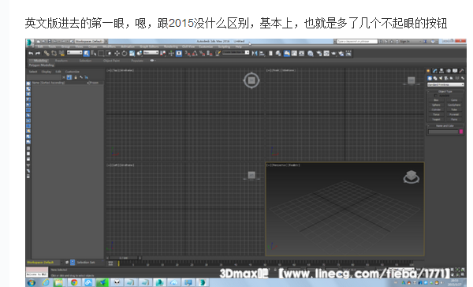Open the Rendering menu
473x287 pixels.
pos(171,47)
